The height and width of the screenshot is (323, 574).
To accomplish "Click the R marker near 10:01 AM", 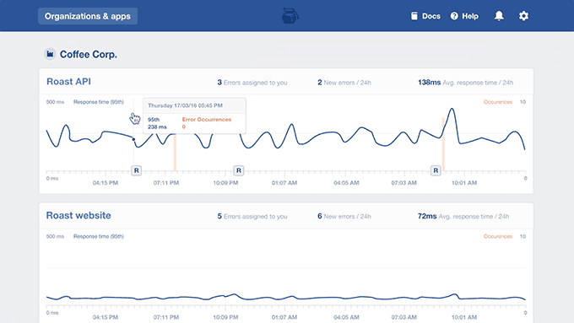I will pyautogui.click(x=436, y=170).
